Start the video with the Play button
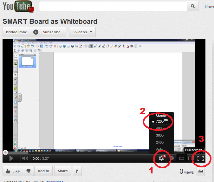214x182 pixels. pos(11,158)
